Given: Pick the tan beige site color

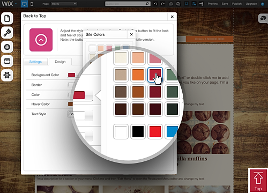Looking at the screenshot, I should tap(121, 75).
